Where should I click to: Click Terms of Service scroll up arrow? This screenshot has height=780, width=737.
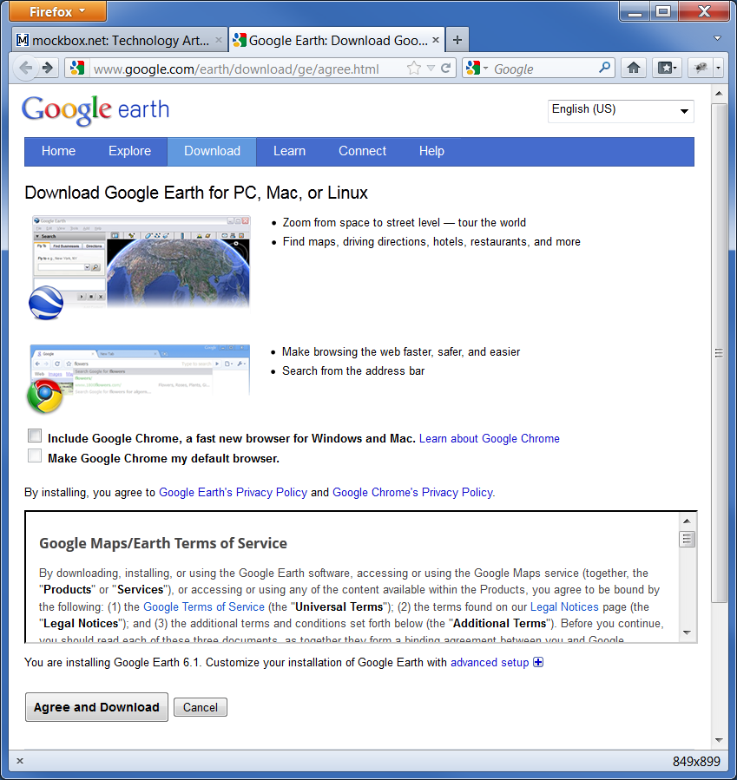688,521
